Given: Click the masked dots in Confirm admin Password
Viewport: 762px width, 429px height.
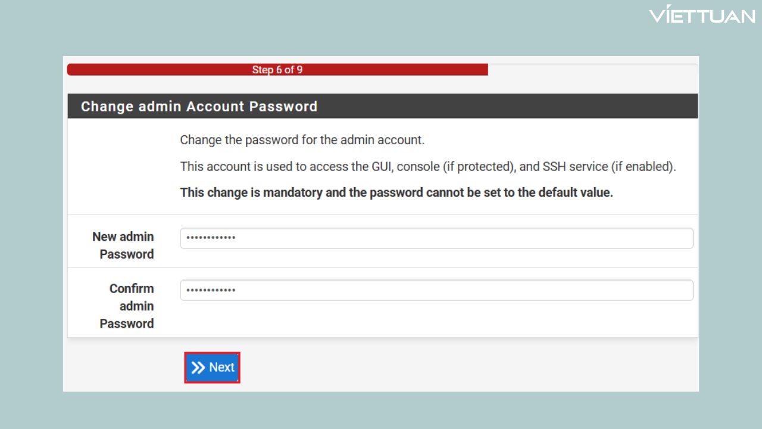Looking at the screenshot, I should (211, 290).
